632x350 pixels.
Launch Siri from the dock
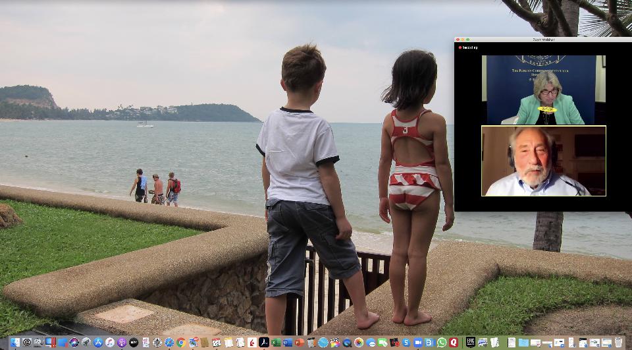74,342
